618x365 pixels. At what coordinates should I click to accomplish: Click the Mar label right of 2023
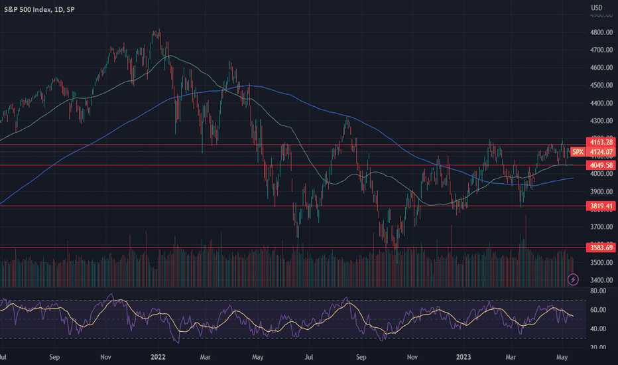click(x=511, y=357)
